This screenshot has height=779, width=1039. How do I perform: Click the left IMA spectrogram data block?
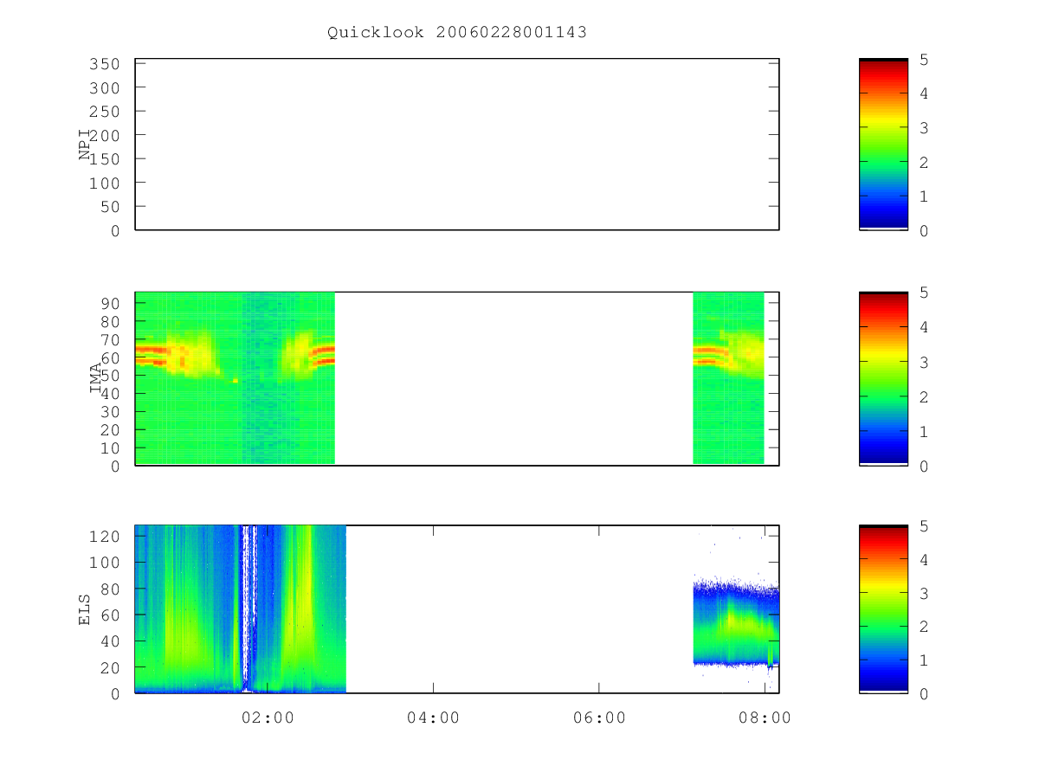click(235, 378)
